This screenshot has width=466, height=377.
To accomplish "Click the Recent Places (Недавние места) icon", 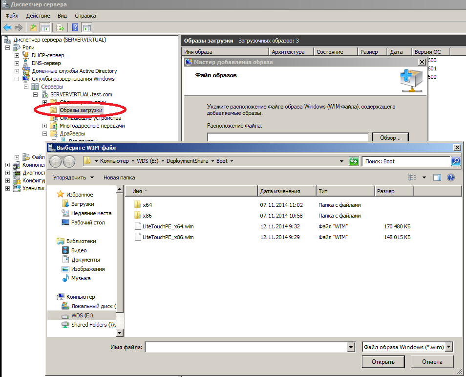I will [65, 213].
